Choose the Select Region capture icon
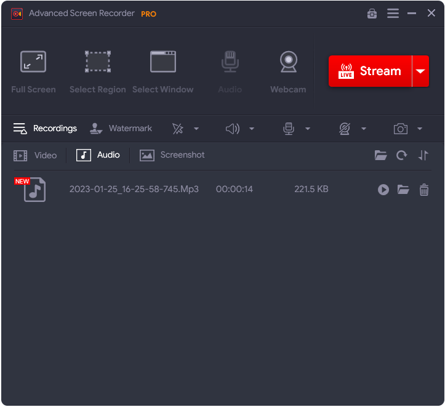445x407 pixels. [x=98, y=62]
